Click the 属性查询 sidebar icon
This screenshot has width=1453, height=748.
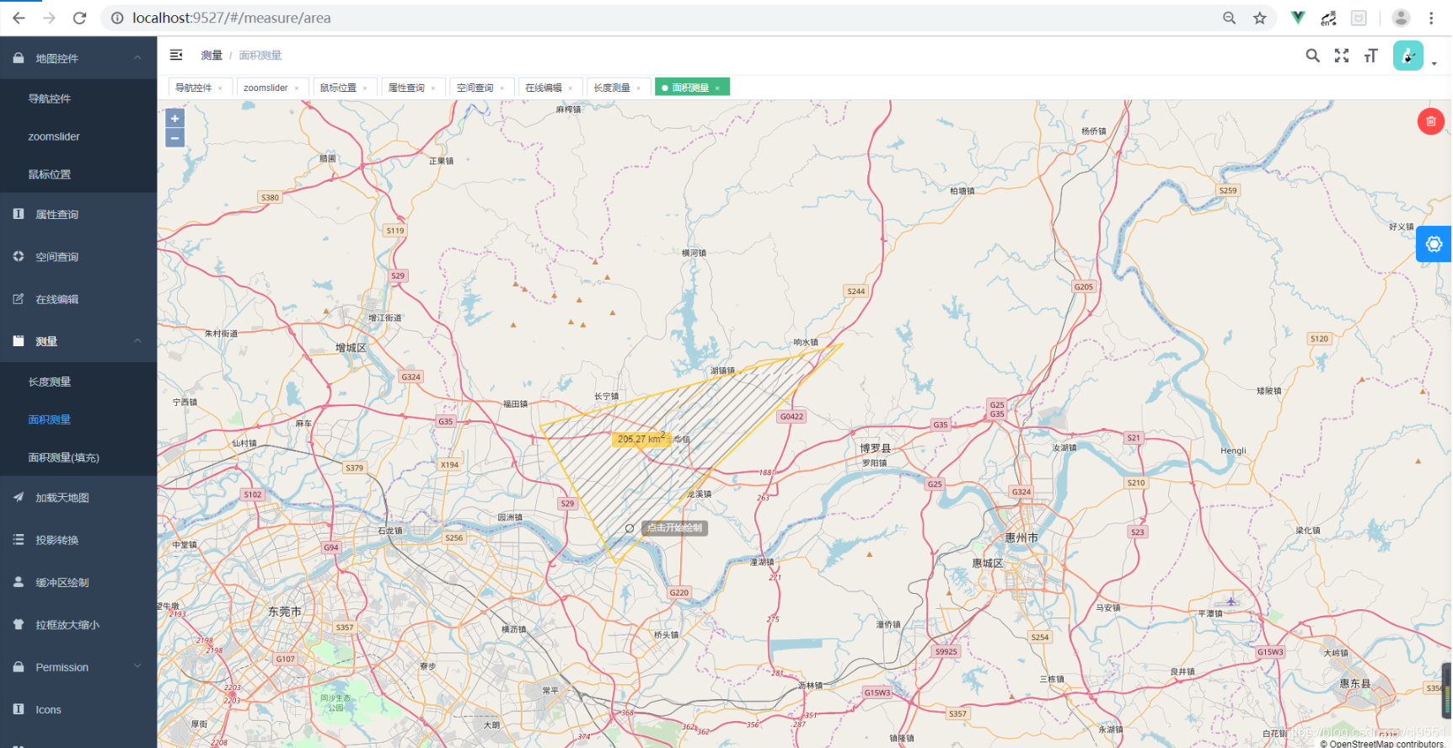coord(19,214)
